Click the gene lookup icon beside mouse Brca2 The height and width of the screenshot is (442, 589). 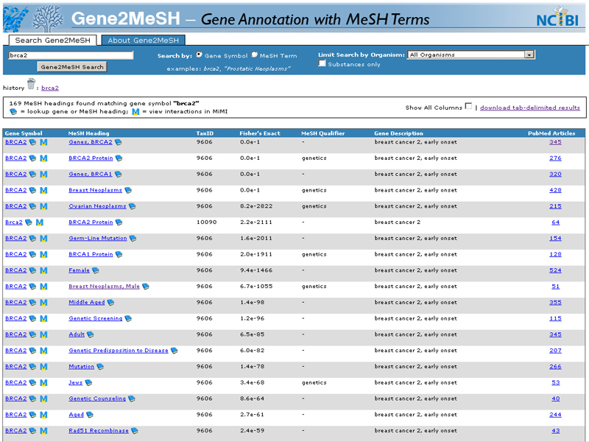pyautogui.click(x=29, y=222)
